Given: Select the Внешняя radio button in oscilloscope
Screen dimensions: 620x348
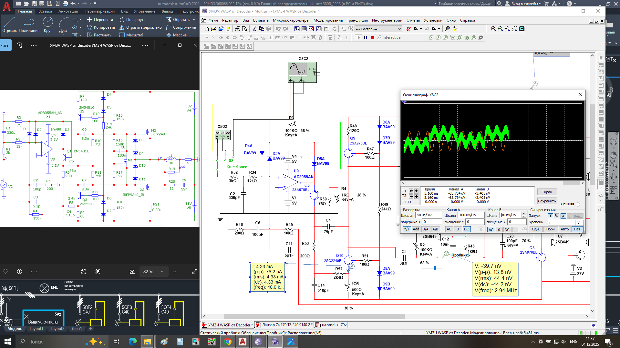Looking at the screenshot, I should (x=578, y=204).
